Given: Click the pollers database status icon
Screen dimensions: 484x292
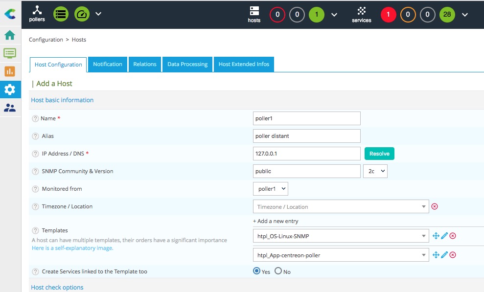Looking at the screenshot, I should tap(61, 14).
